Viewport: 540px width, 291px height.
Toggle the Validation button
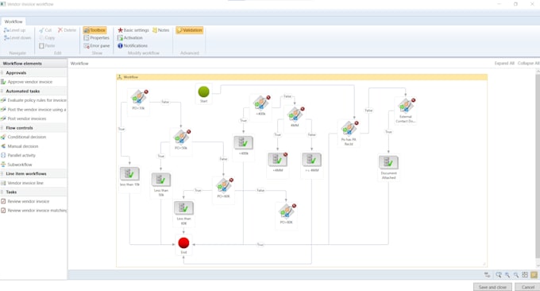(190, 30)
